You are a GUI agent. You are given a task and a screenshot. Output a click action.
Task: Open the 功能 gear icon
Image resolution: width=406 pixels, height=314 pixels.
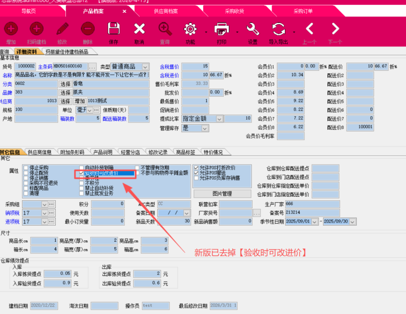191,29
